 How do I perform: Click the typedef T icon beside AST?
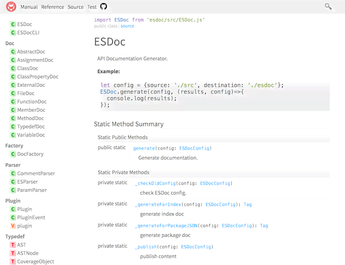pyautogui.click(x=13, y=245)
